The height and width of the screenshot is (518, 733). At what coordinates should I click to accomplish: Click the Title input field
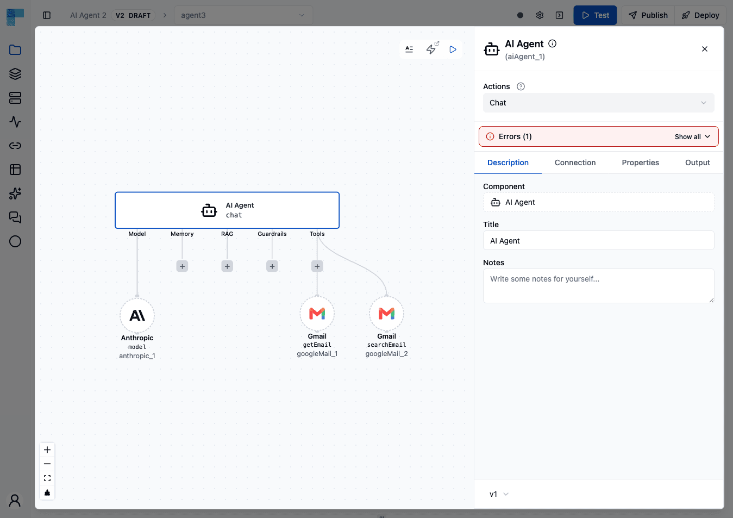[x=598, y=240]
